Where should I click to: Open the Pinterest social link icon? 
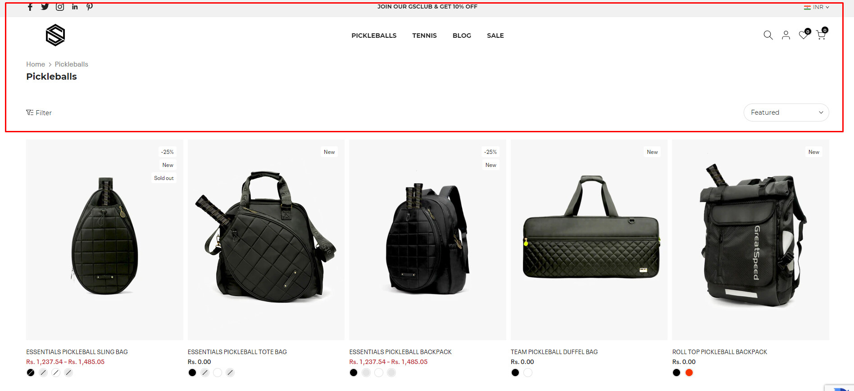[x=90, y=7]
